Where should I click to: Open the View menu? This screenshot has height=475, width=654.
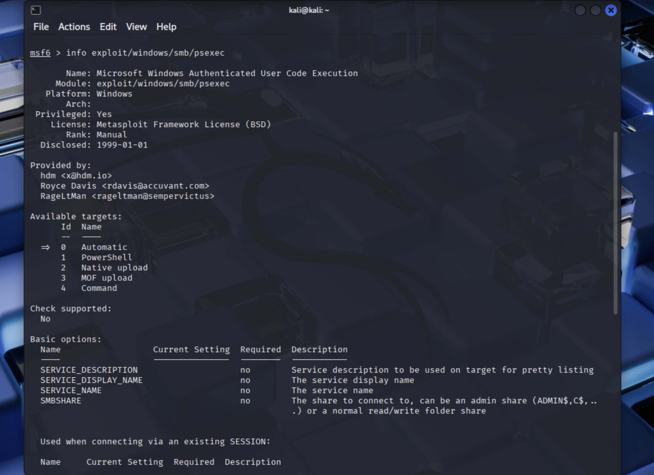click(136, 27)
